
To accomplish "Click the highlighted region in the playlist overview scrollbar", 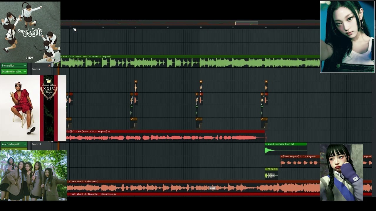I will 246,23.
